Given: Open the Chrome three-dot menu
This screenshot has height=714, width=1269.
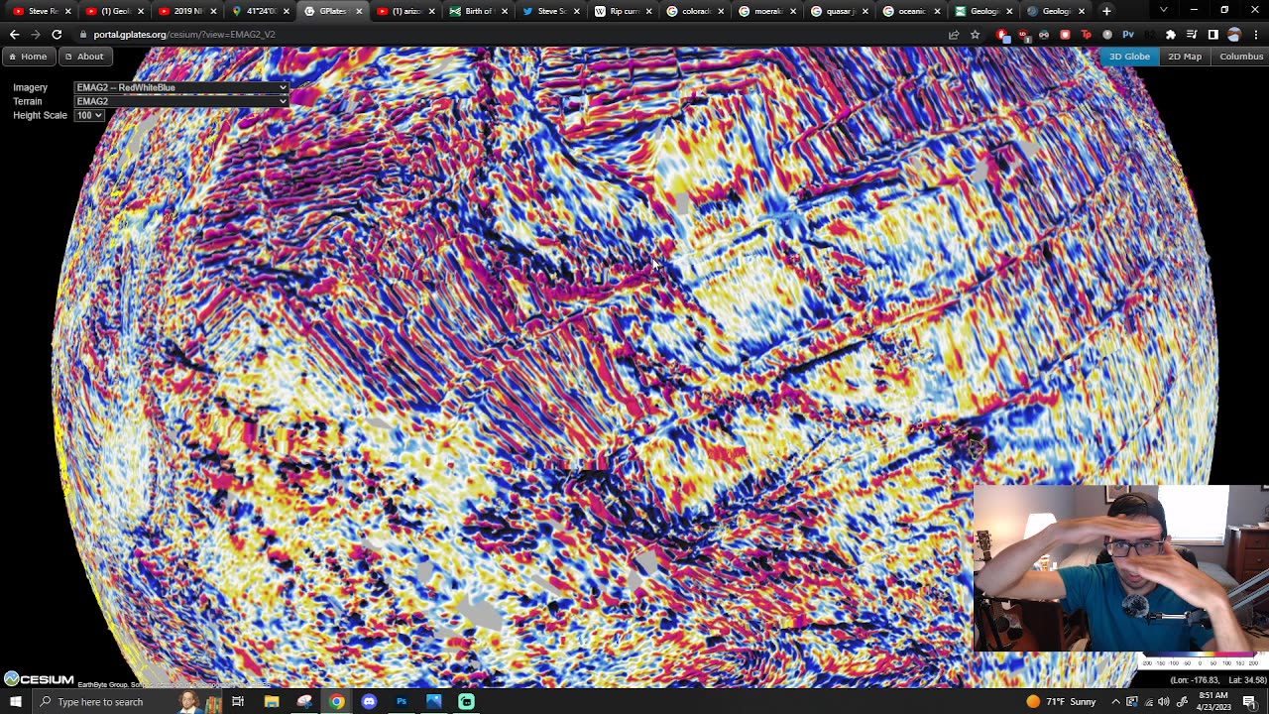Looking at the screenshot, I should tap(1255, 34).
